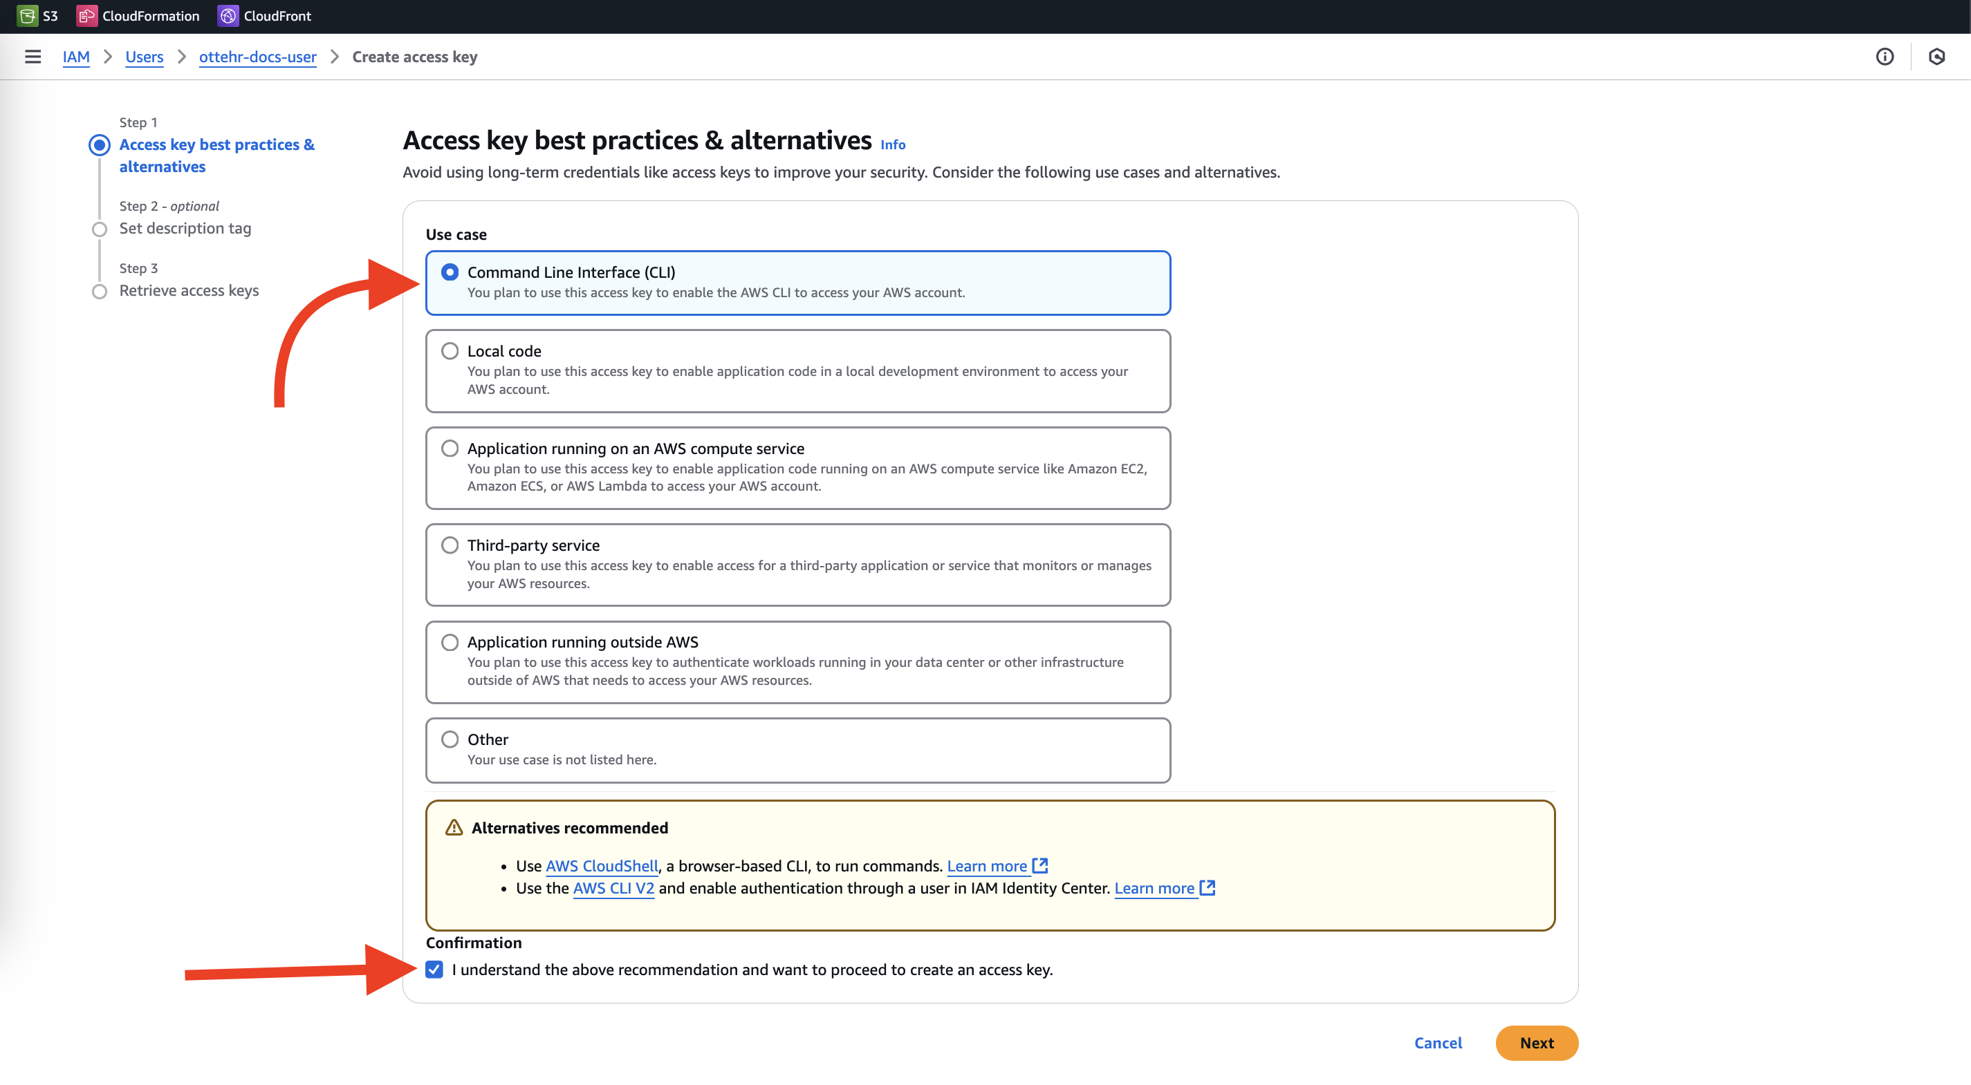Open AWS CLI V2 Learn more external link icon

(x=1207, y=888)
